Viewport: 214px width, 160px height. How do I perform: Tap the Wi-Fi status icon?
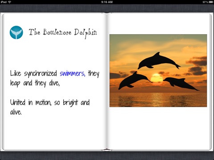tap(10, 2)
